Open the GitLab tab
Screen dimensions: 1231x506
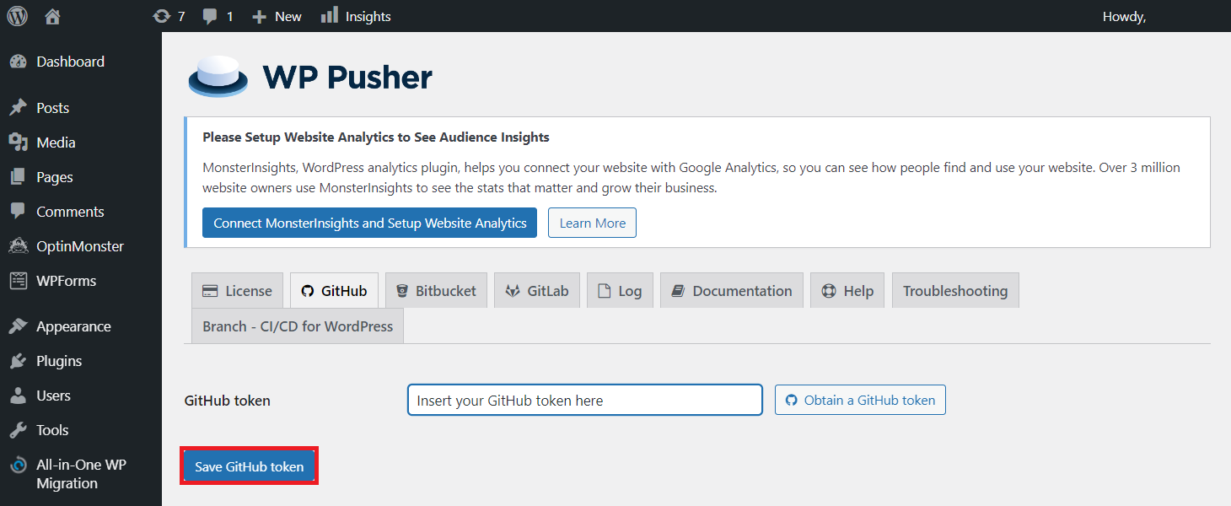coord(537,291)
